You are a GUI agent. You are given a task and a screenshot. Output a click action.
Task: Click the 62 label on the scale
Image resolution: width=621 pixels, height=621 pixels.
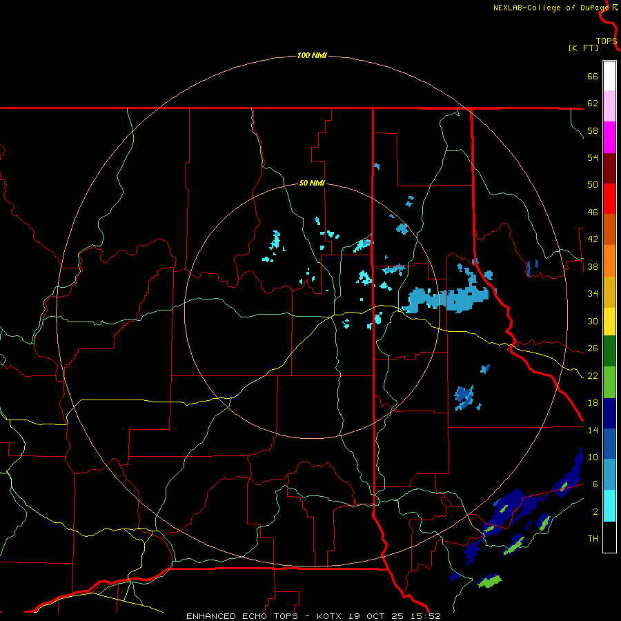click(x=593, y=103)
